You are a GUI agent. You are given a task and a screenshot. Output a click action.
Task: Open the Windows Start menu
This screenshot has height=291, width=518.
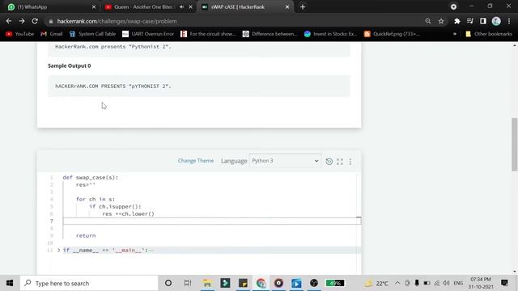click(x=10, y=283)
